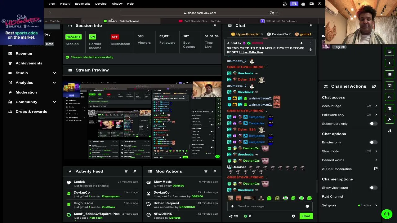The width and height of the screenshot is (397, 223).
Task: Open the View menu
Action: click(x=52, y=4)
